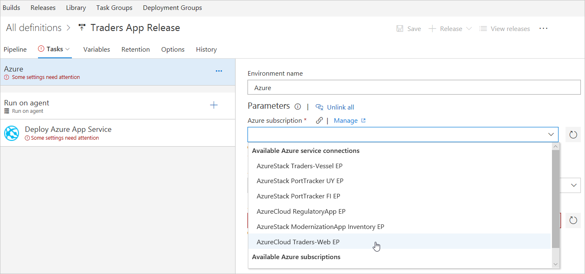Click the dropdown list scroll up arrow
This screenshot has height=274, width=585.
pos(556,146)
